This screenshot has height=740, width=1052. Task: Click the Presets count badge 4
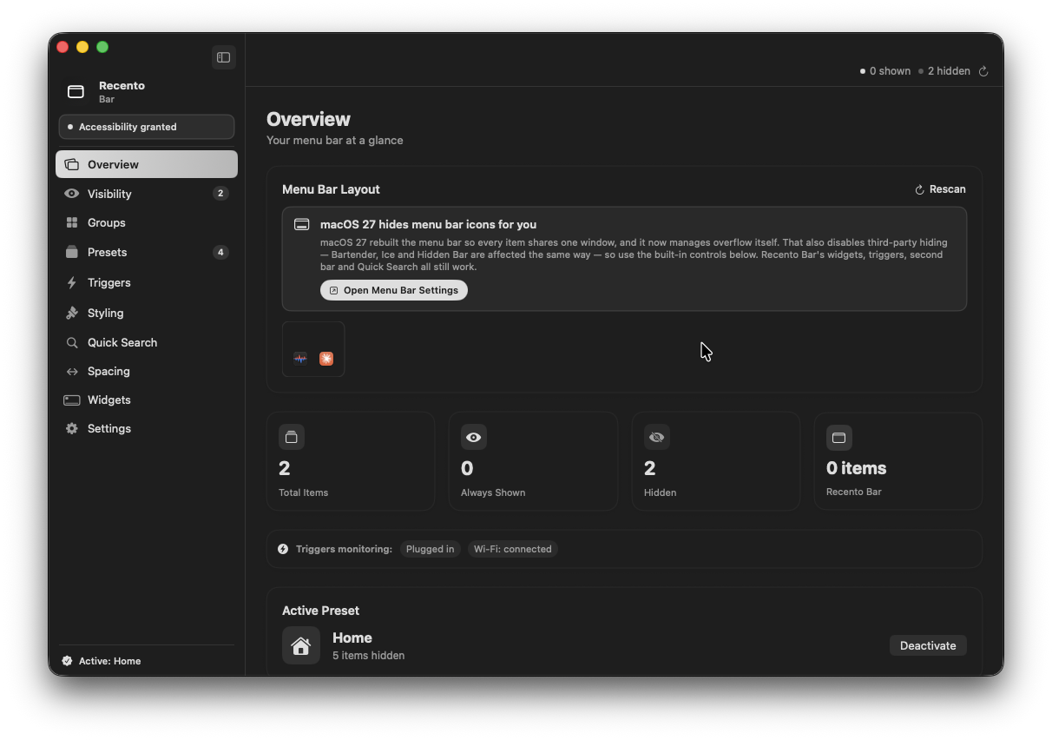pyautogui.click(x=220, y=252)
